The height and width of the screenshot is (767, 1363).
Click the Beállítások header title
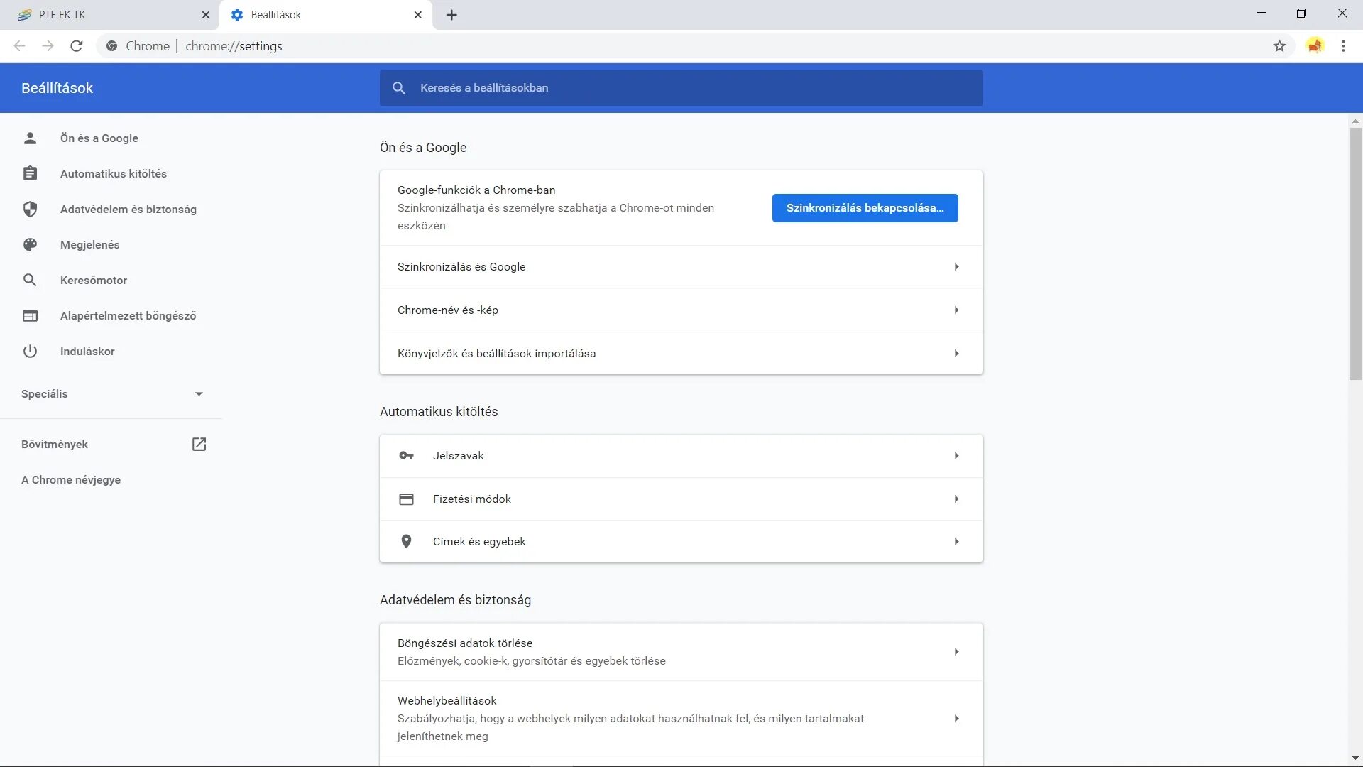coord(57,88)
